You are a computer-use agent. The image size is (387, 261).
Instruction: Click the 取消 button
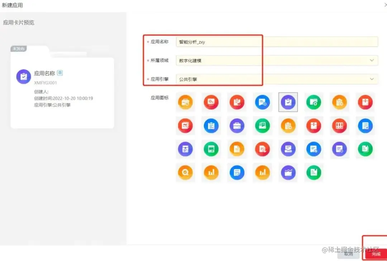pos(348,254)
